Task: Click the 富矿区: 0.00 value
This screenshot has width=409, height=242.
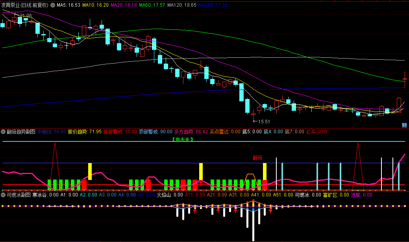Action: point(336,195)
